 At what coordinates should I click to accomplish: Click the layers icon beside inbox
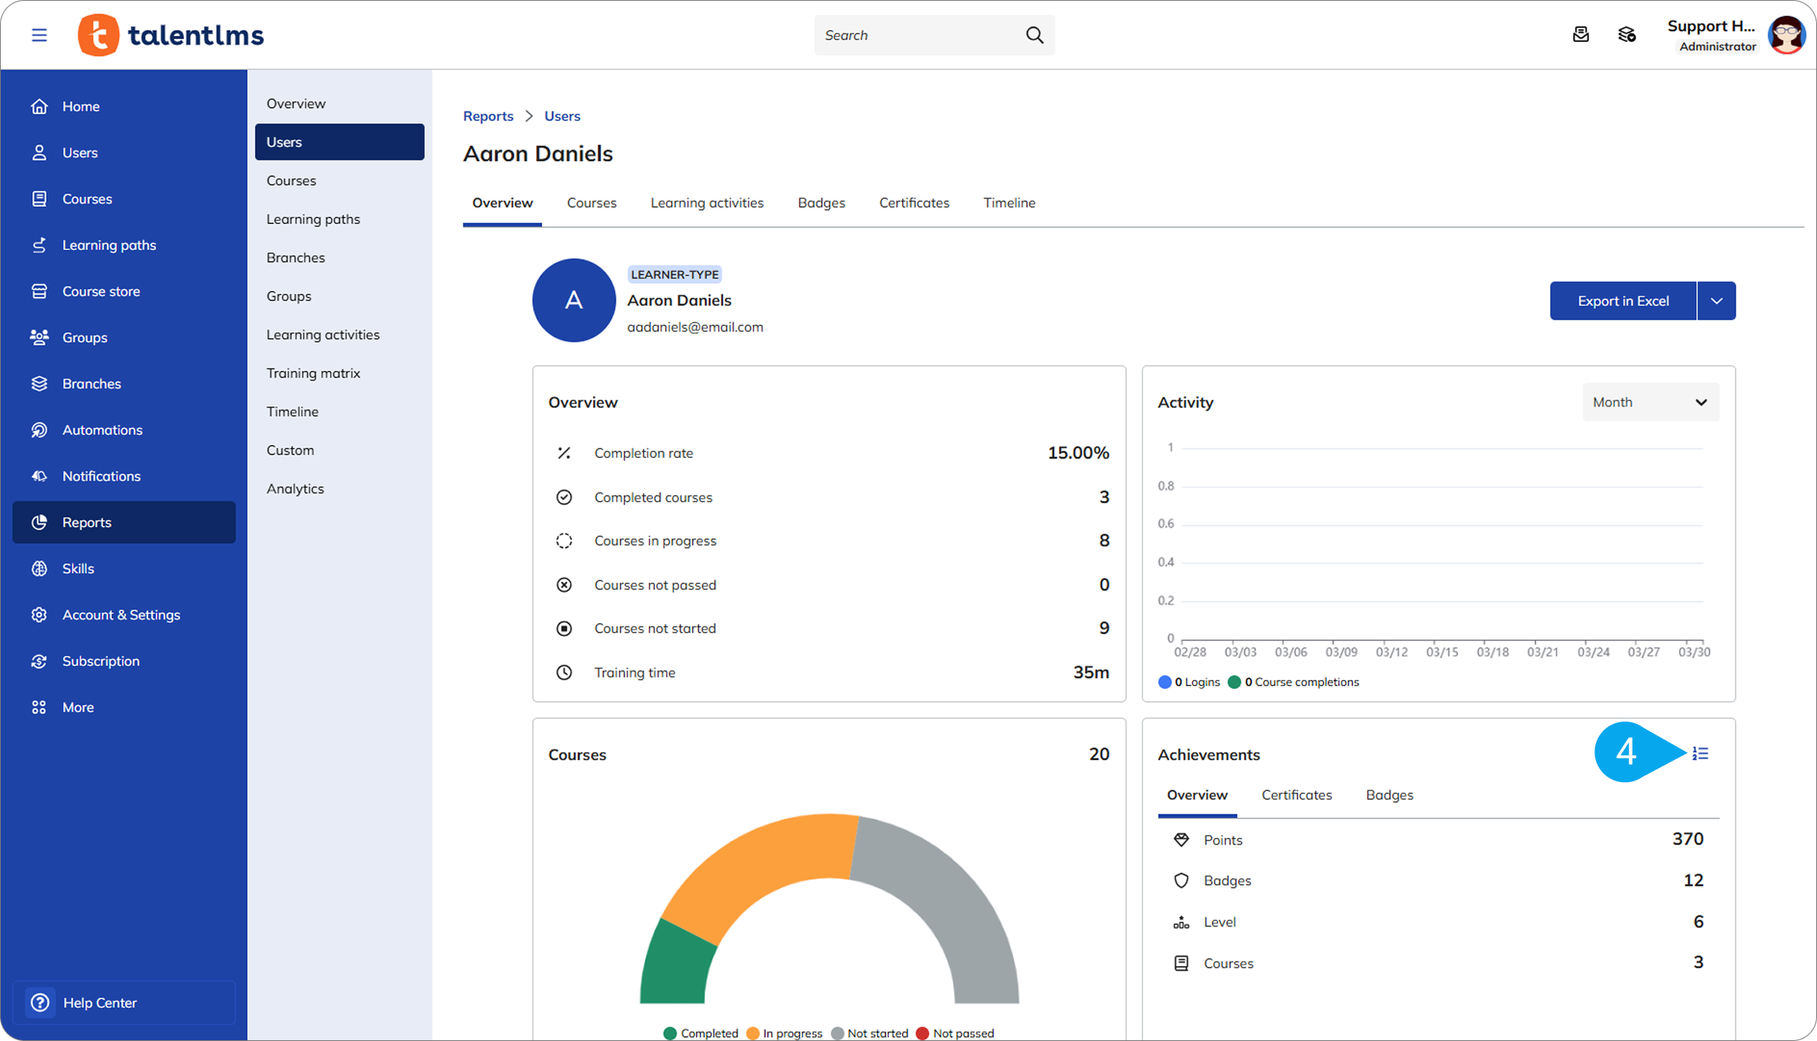click(1627, 35)
